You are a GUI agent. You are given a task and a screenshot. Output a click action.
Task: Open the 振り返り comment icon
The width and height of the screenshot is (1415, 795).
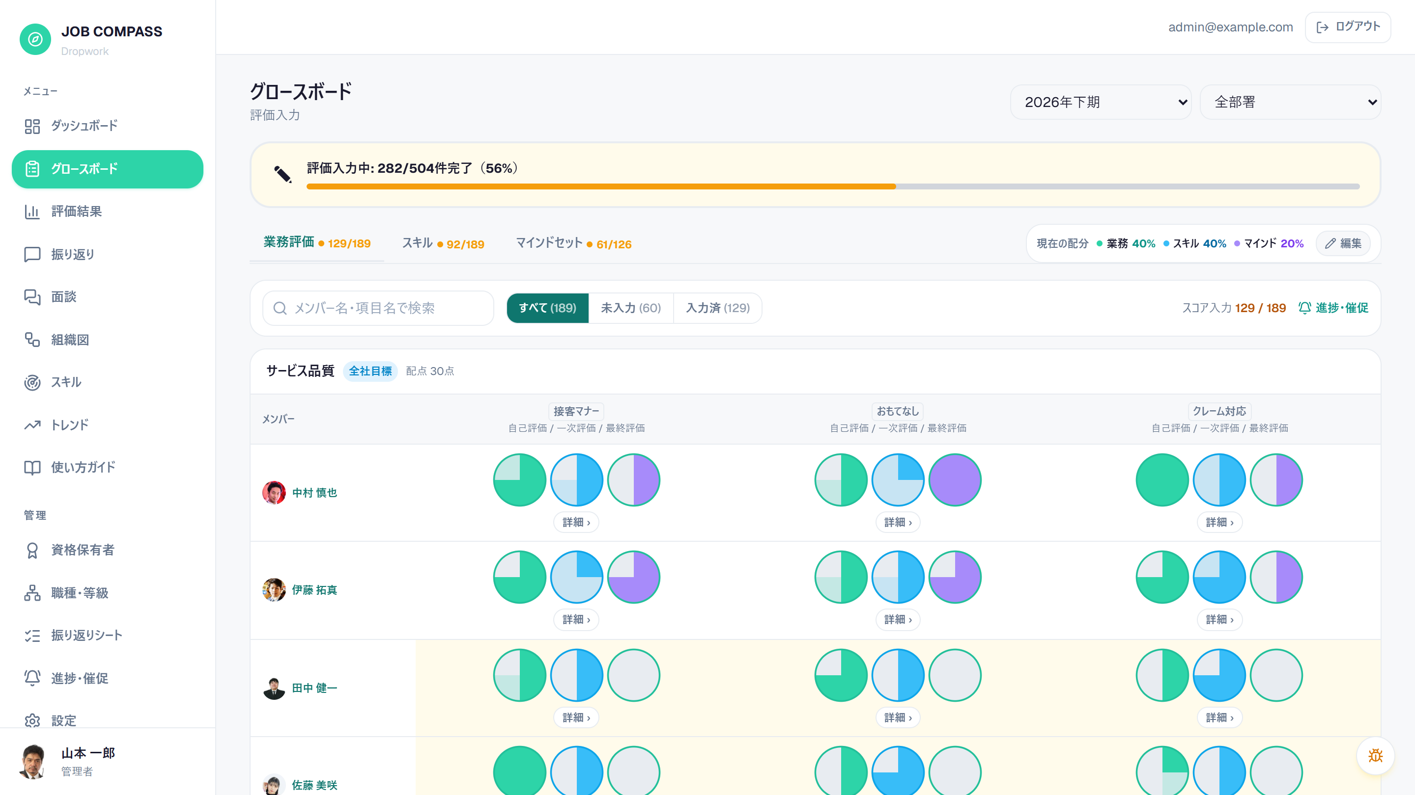(x=32, y=254)
